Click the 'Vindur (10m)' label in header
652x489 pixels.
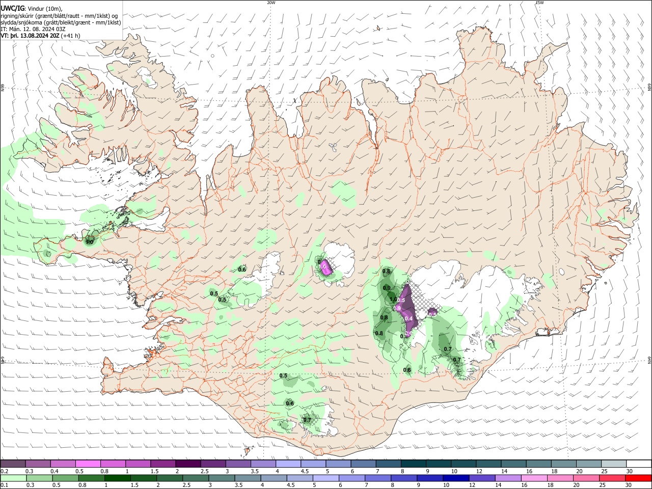click(x=44, y=9)
